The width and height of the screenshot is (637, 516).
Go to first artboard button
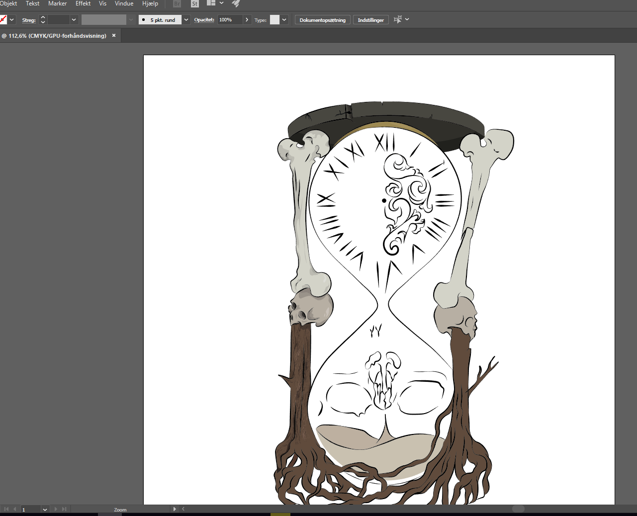[x=6, y=509]
